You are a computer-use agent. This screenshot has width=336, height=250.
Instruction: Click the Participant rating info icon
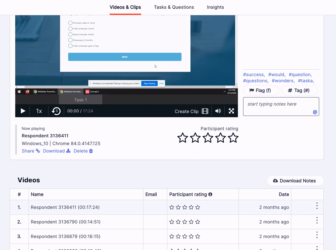210,194
